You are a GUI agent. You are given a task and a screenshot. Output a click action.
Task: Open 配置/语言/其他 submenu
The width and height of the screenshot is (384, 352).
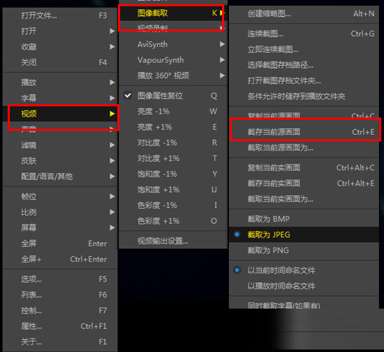tap(60, 176)
